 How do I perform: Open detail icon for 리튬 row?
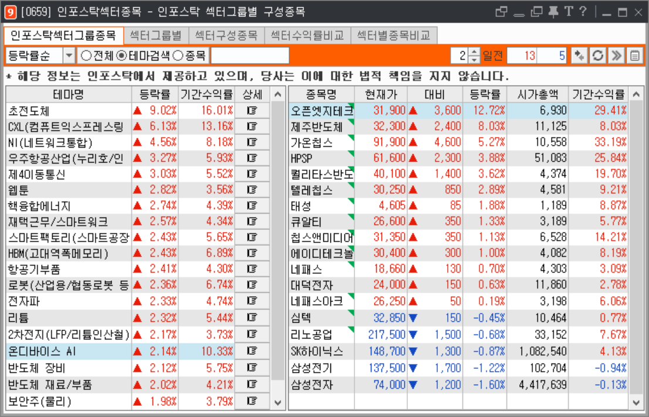pos(252,317)
